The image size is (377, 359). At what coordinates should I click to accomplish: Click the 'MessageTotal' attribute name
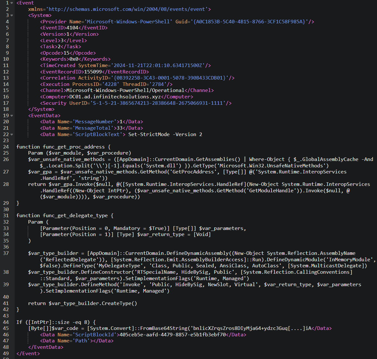pyautogui.click(x=93, y=128)
